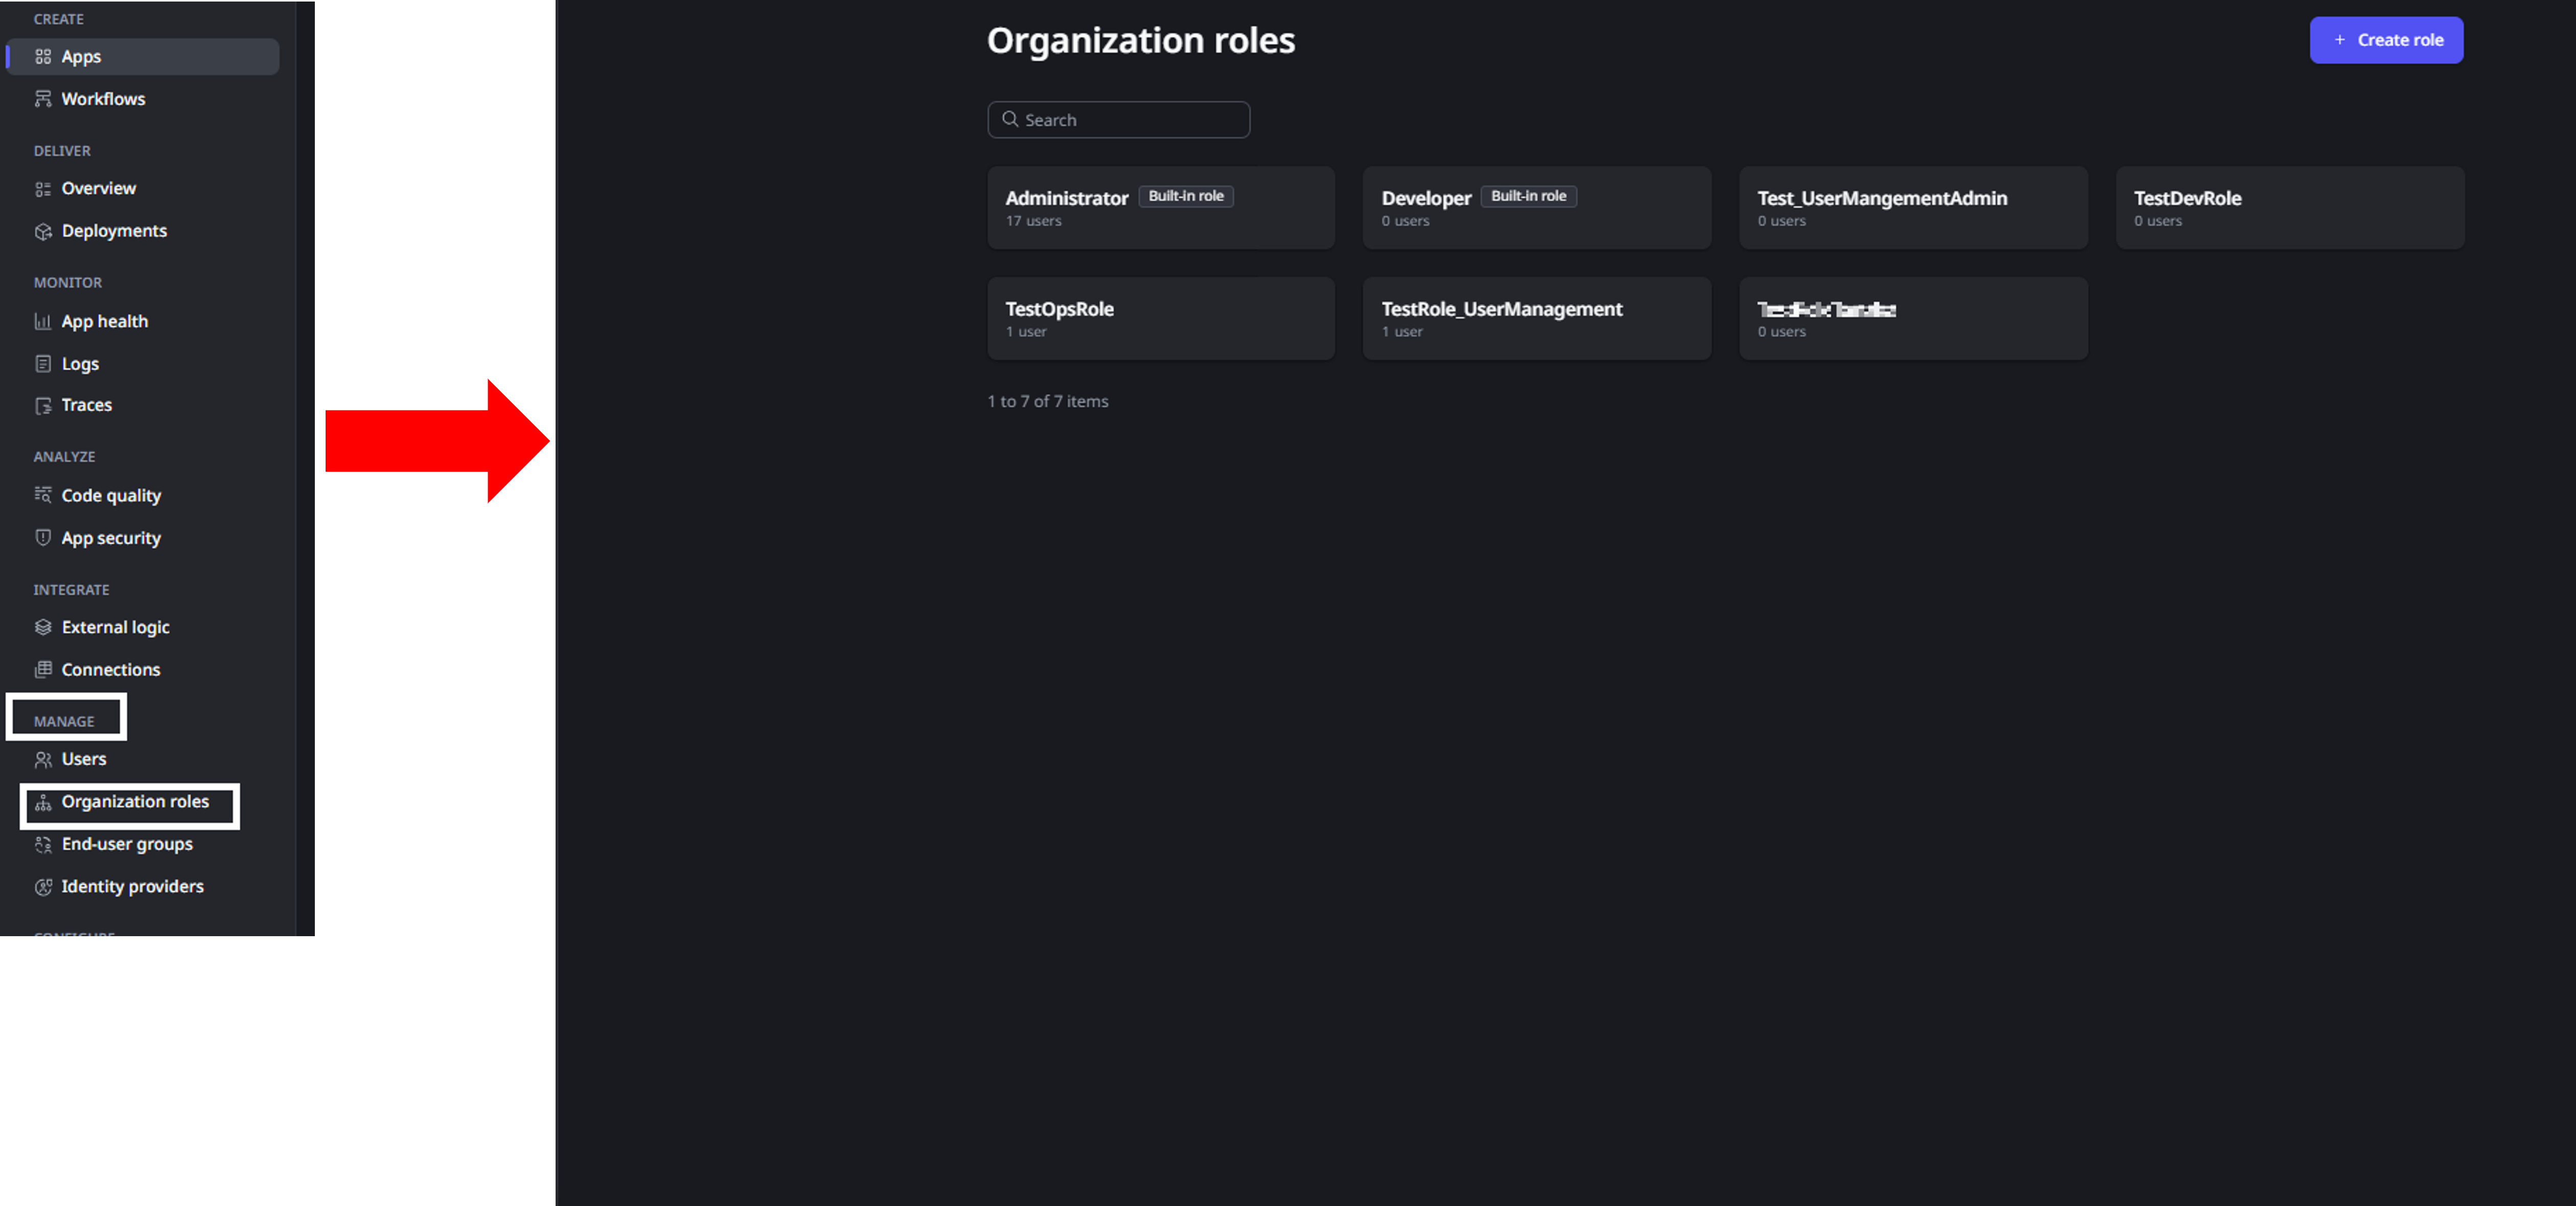The width and height of the screenshot is (2576, 1206).
Task: Click the Deployments cube icon
Action: (43, 231)
